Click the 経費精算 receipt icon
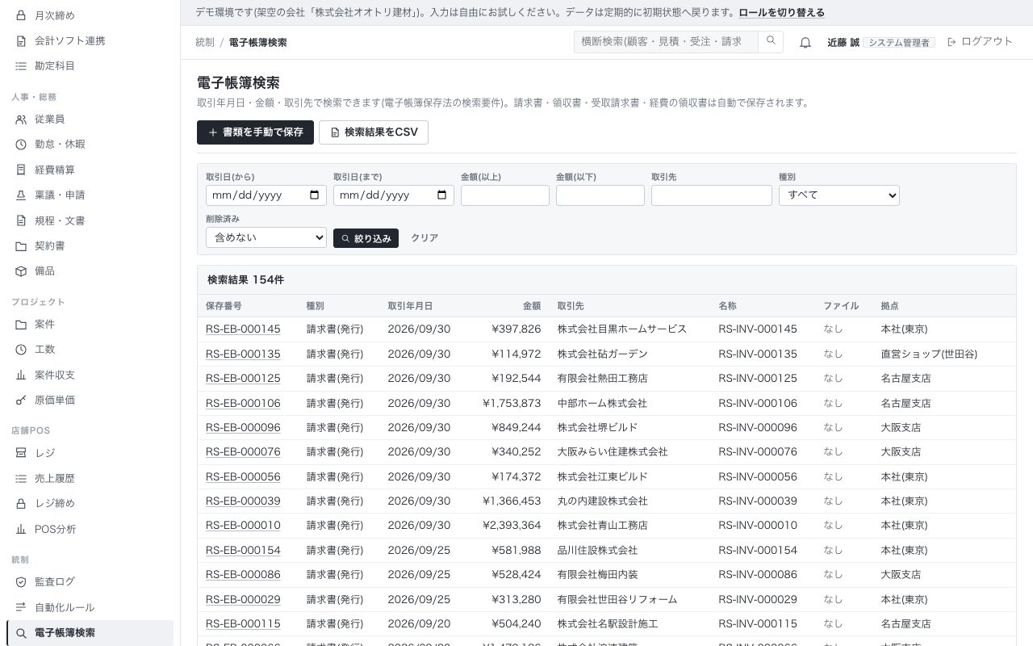 coord(21,170)
